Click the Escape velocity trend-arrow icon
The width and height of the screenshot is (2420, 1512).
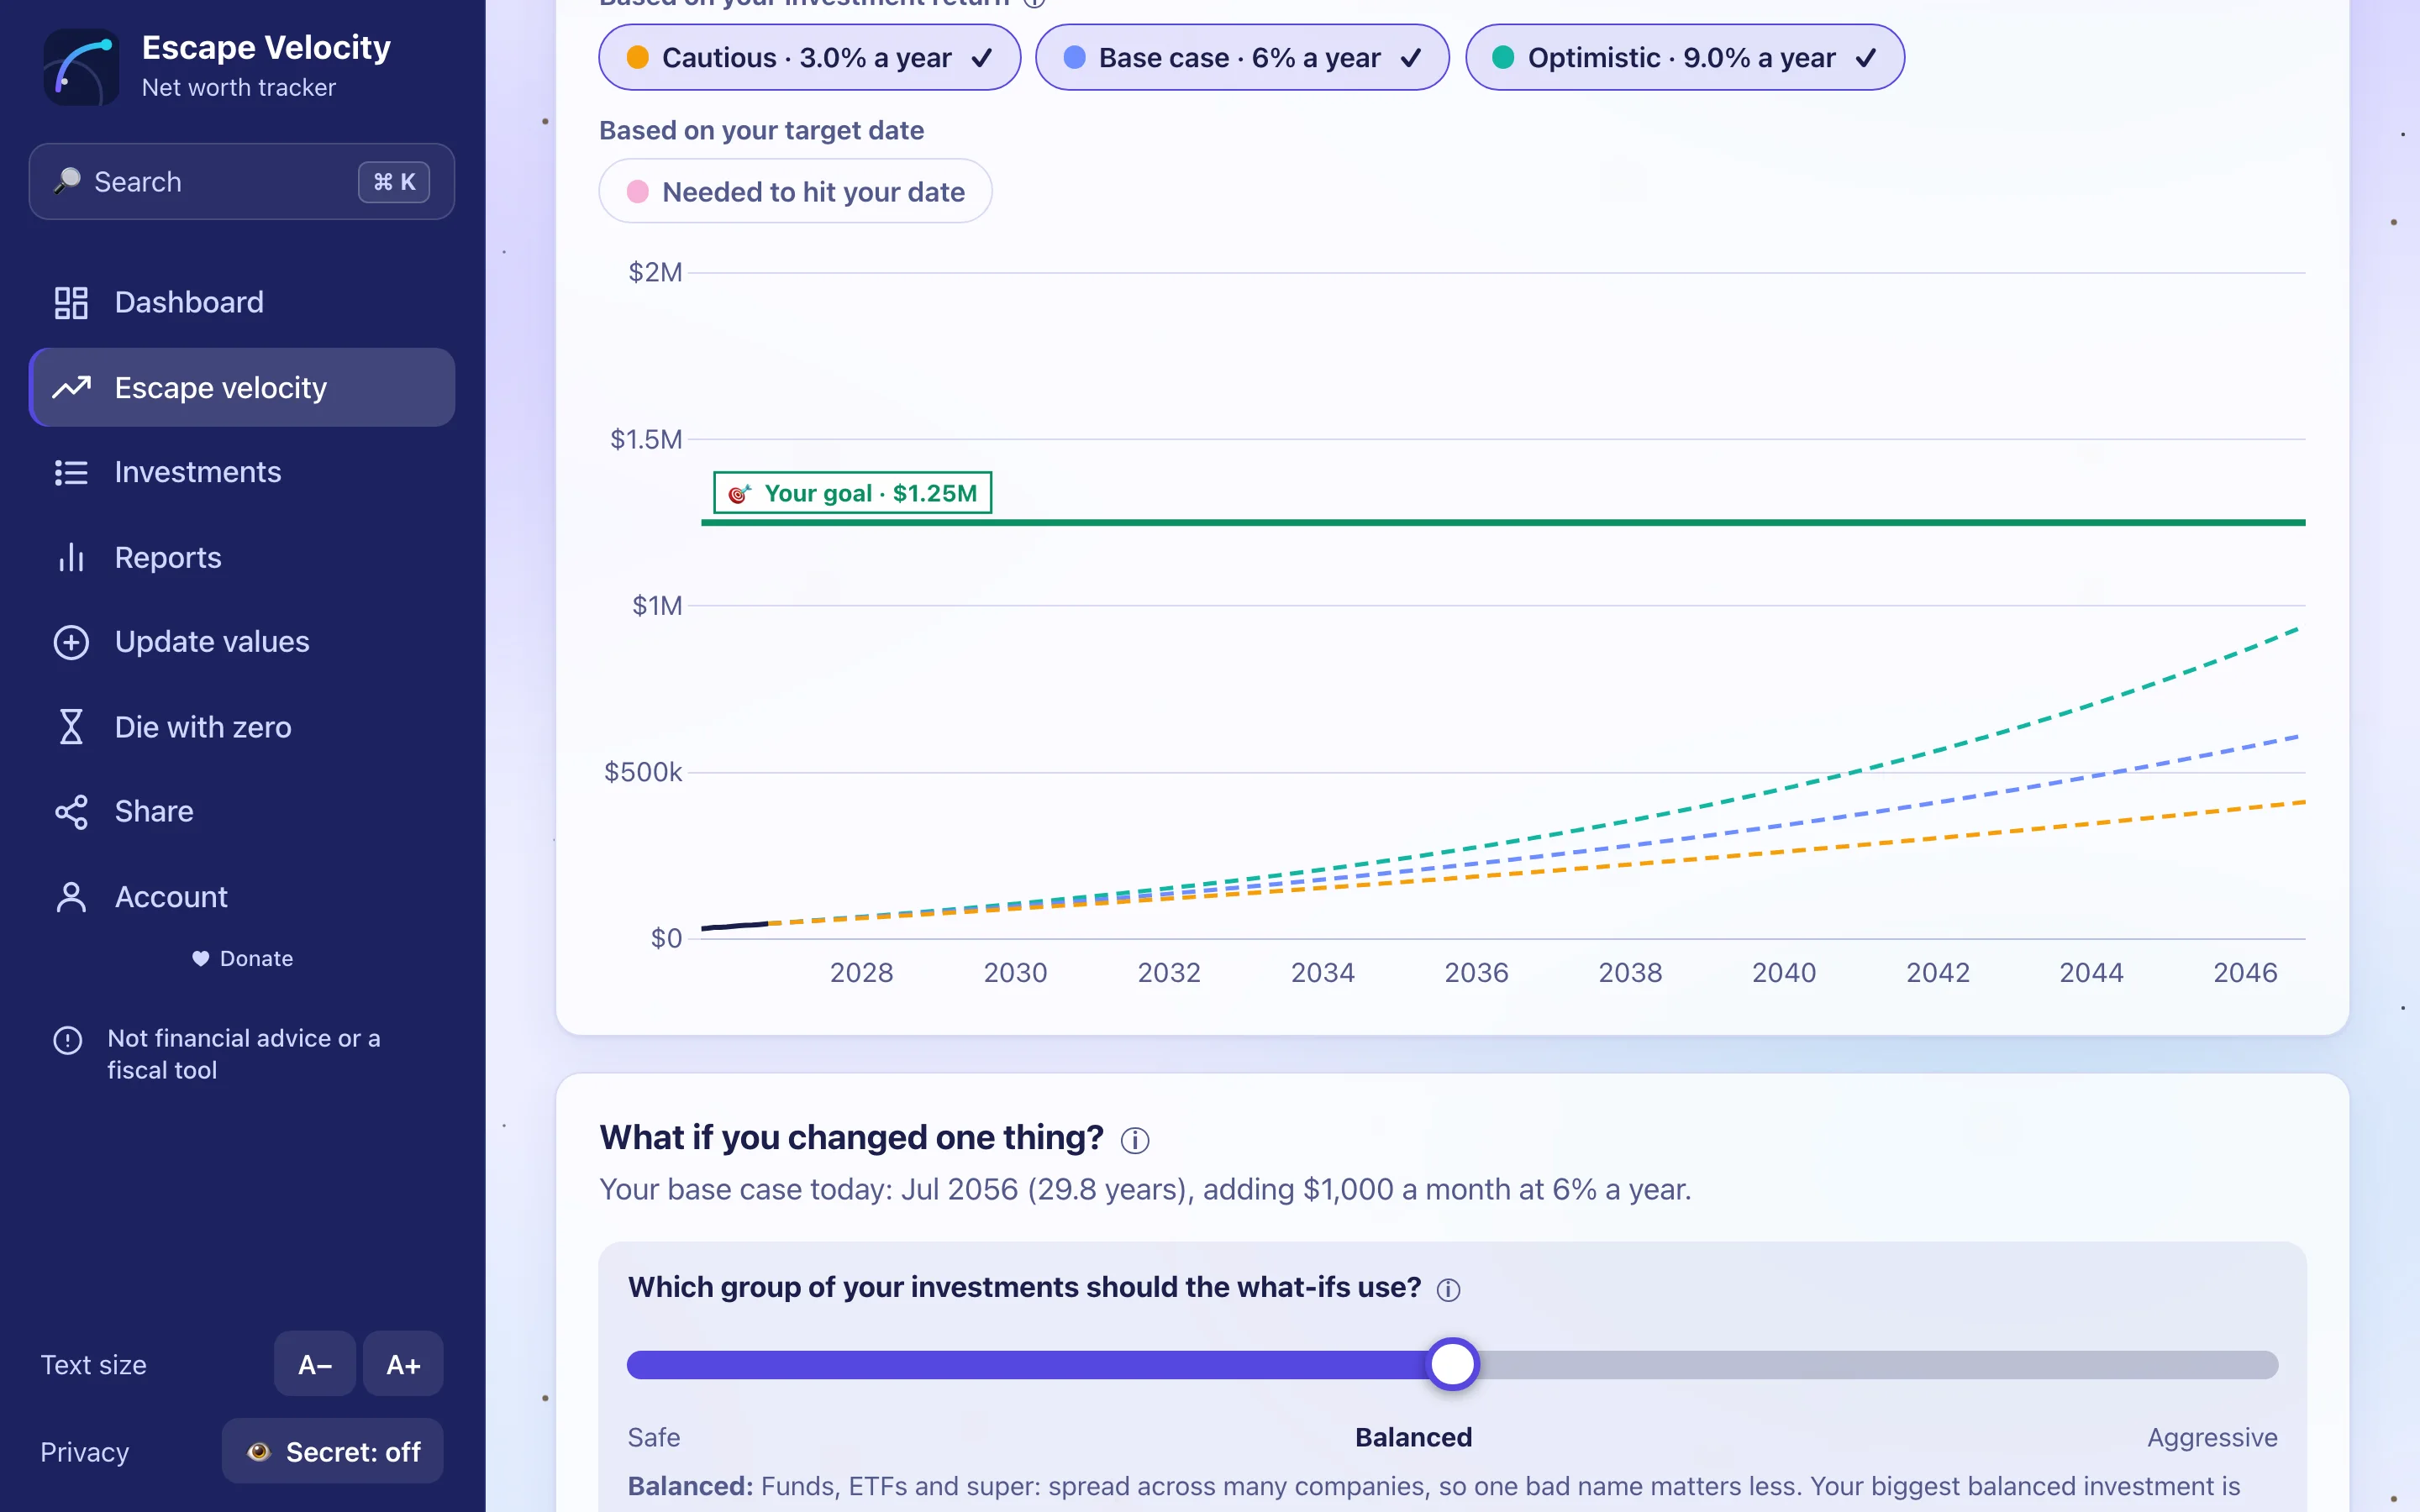click(x=71, y=387)
